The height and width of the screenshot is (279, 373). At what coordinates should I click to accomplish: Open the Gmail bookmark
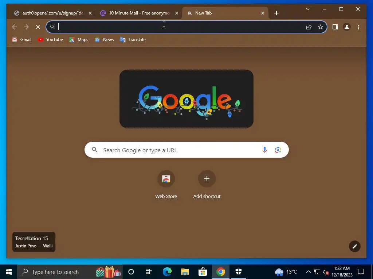pyautogui.click(x=21, y=40)
